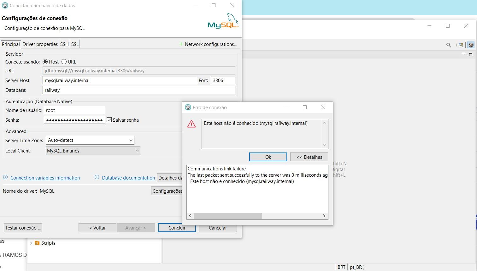Click the Testar conexão button

click(x=23, y=228)
